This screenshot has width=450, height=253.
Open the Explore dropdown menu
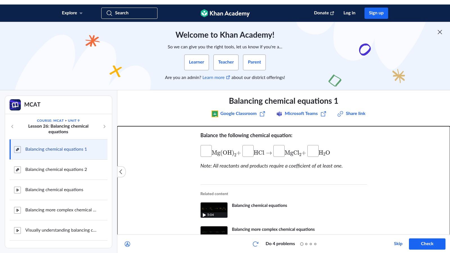(x=72, y=13)
